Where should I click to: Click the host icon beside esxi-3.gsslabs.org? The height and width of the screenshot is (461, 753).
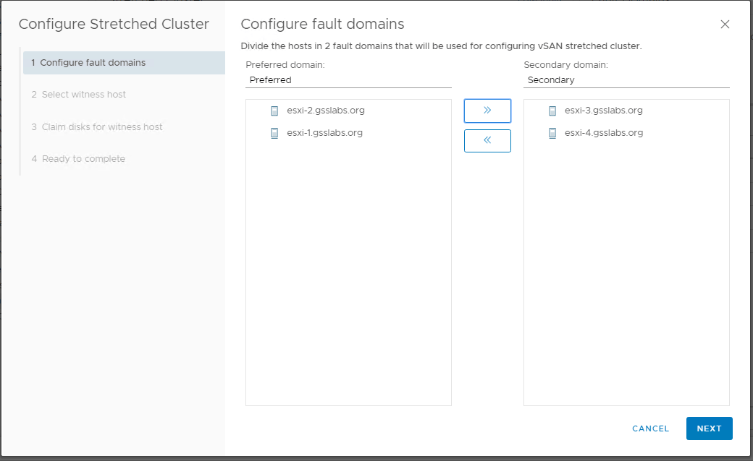552,111
